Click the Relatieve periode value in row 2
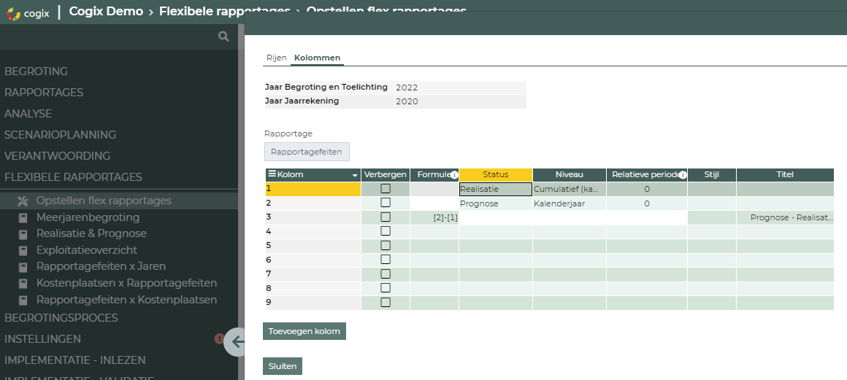 (x=647, y=203)
